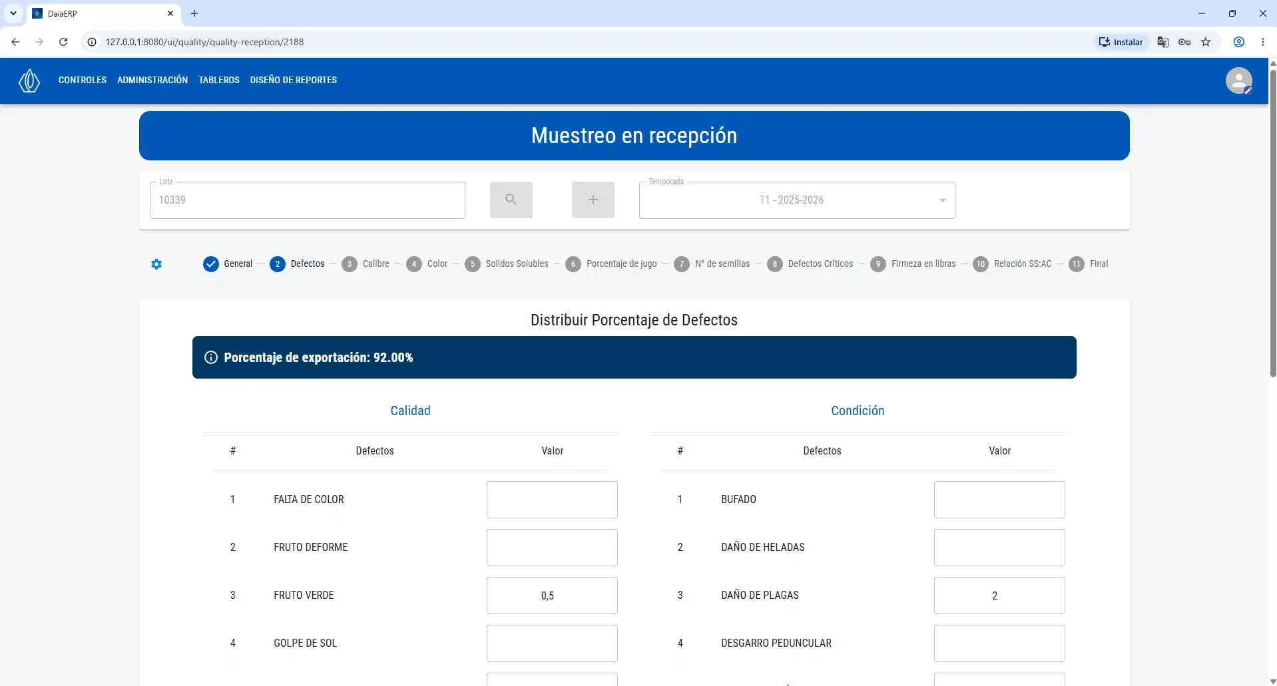Click the FALTA DE COLOR value field
Image resolution: width=1277 pixels, height=686 pixels.
click(x=552, y=500)
